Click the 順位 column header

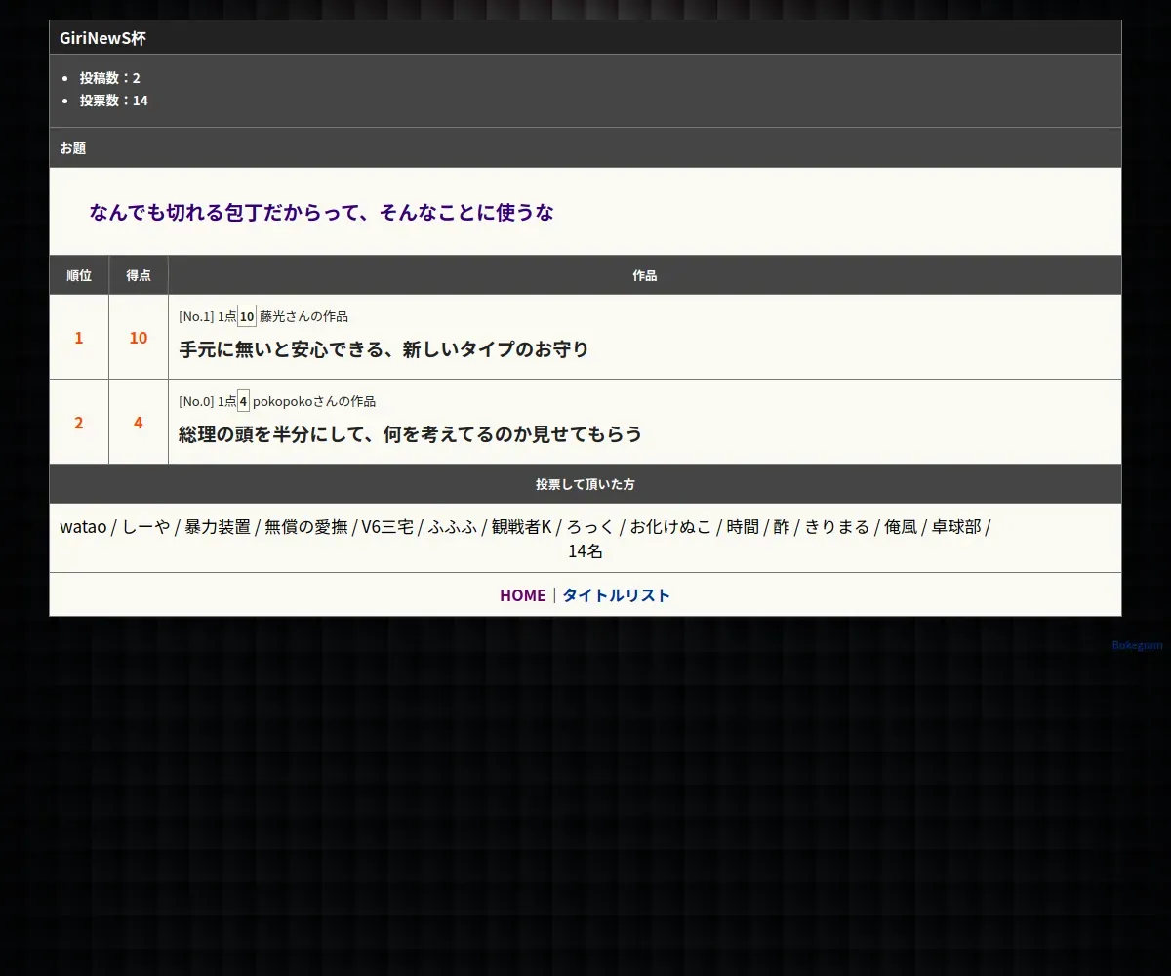[x=79, y=275]
